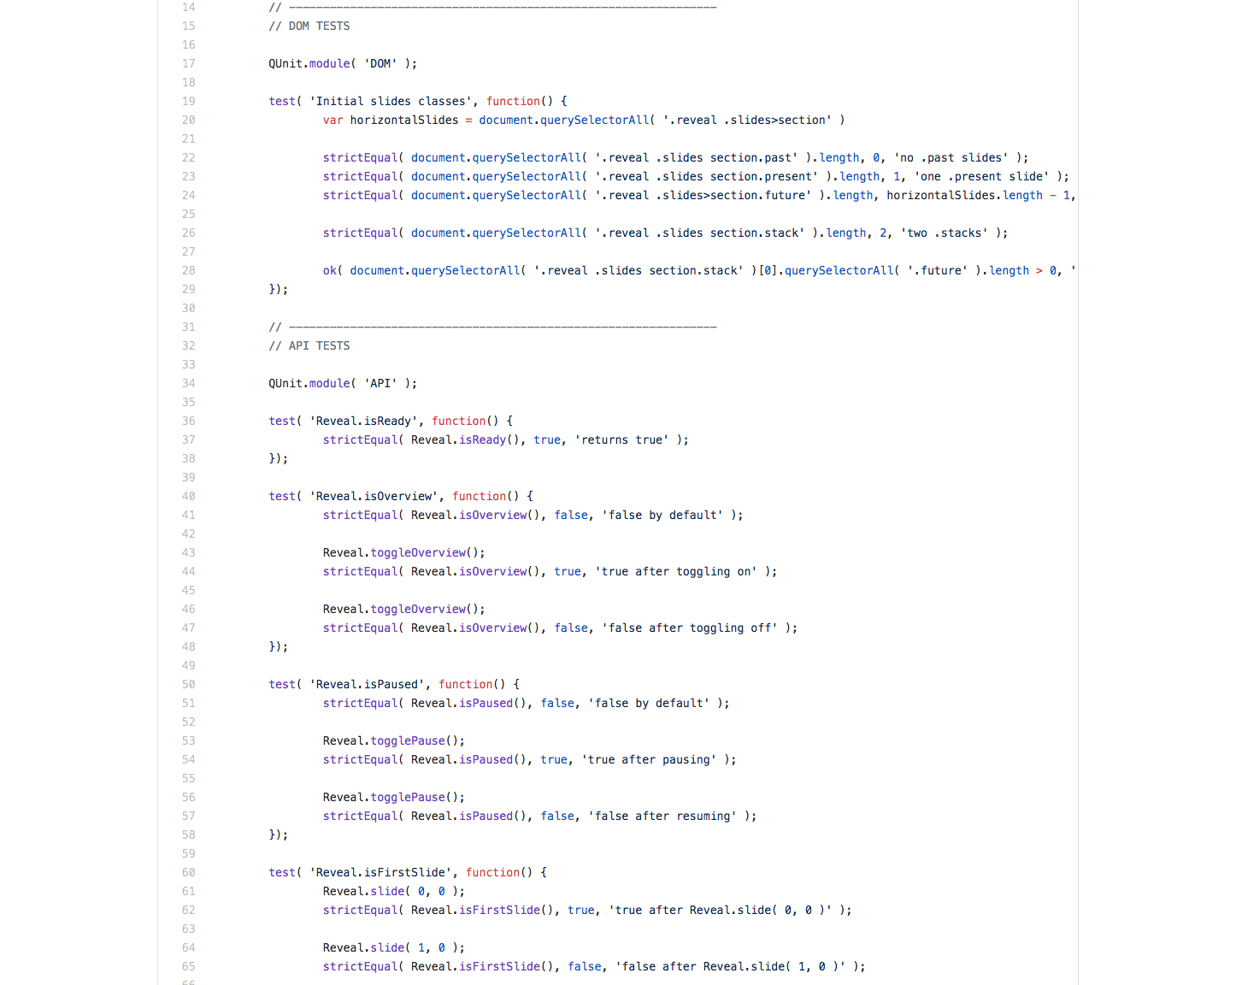Select line number 50
Image resolution: width=1248 pixels, height=985 pixels.
pyautogui.click(x=188, y=684)
